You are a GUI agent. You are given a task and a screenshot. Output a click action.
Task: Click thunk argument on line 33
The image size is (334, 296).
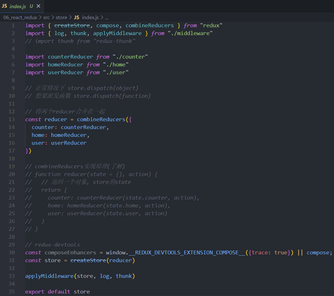124,276
